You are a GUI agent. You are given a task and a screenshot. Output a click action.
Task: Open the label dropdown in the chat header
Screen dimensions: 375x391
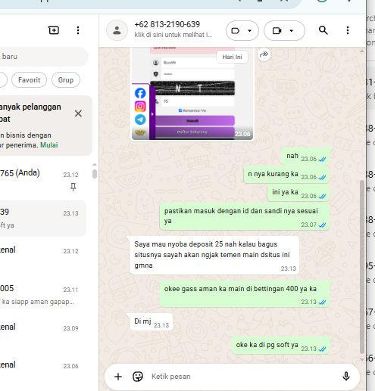(x=242, y=31)
